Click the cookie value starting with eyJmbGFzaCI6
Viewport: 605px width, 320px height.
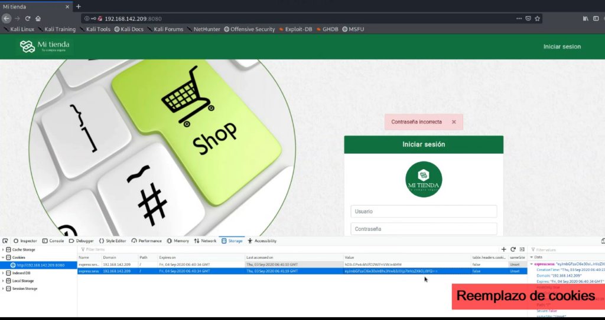point(391,271)
